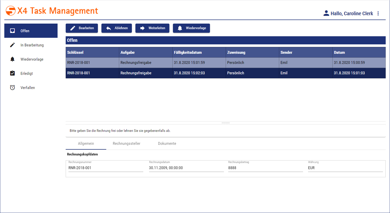The width and height of the screenshot is (390, 213).
Task: Click the Rechnungsbetrag input showing 8888
Action: point(265,168)
